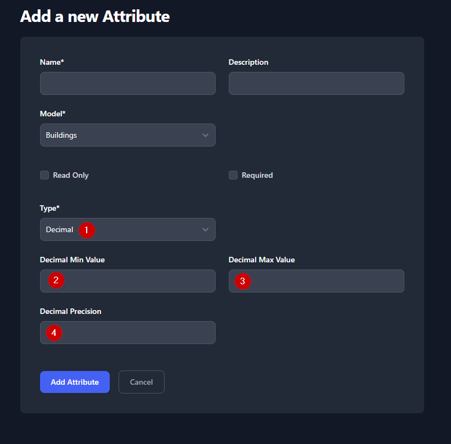Focus the Decimal Max Value input
The width and height of the screenshot is (451, 444).
(324, 281)
